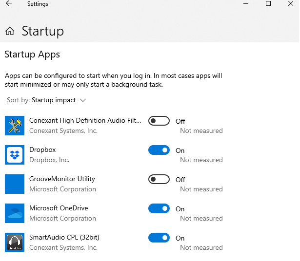Open Settings home via house icon

pos(10,31)
